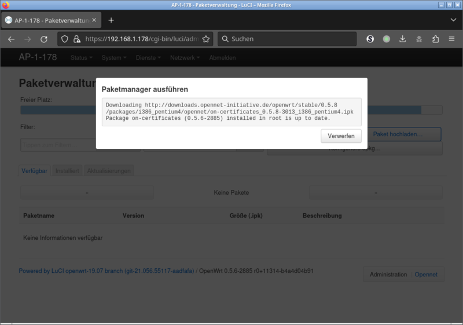Maximize the Firefox window
The image size is (463, 325).
[449, 5]
